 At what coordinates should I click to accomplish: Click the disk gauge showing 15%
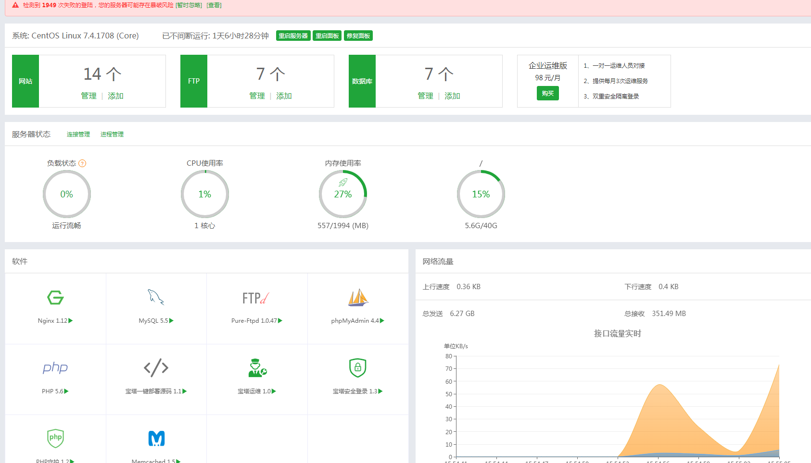pos(481,194)
